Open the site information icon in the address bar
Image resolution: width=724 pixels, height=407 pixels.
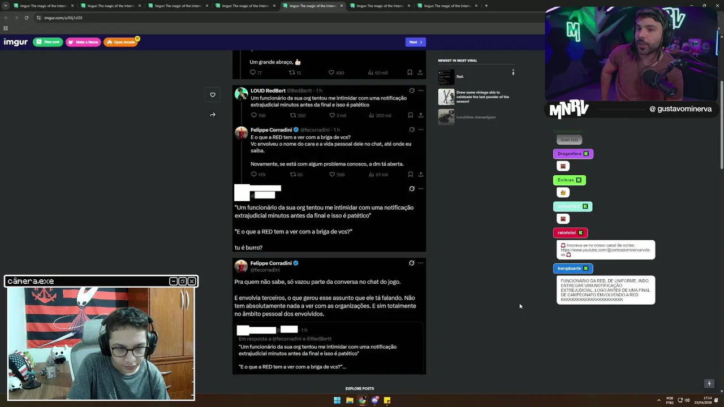pyautogui.click(x=38, y=18)
